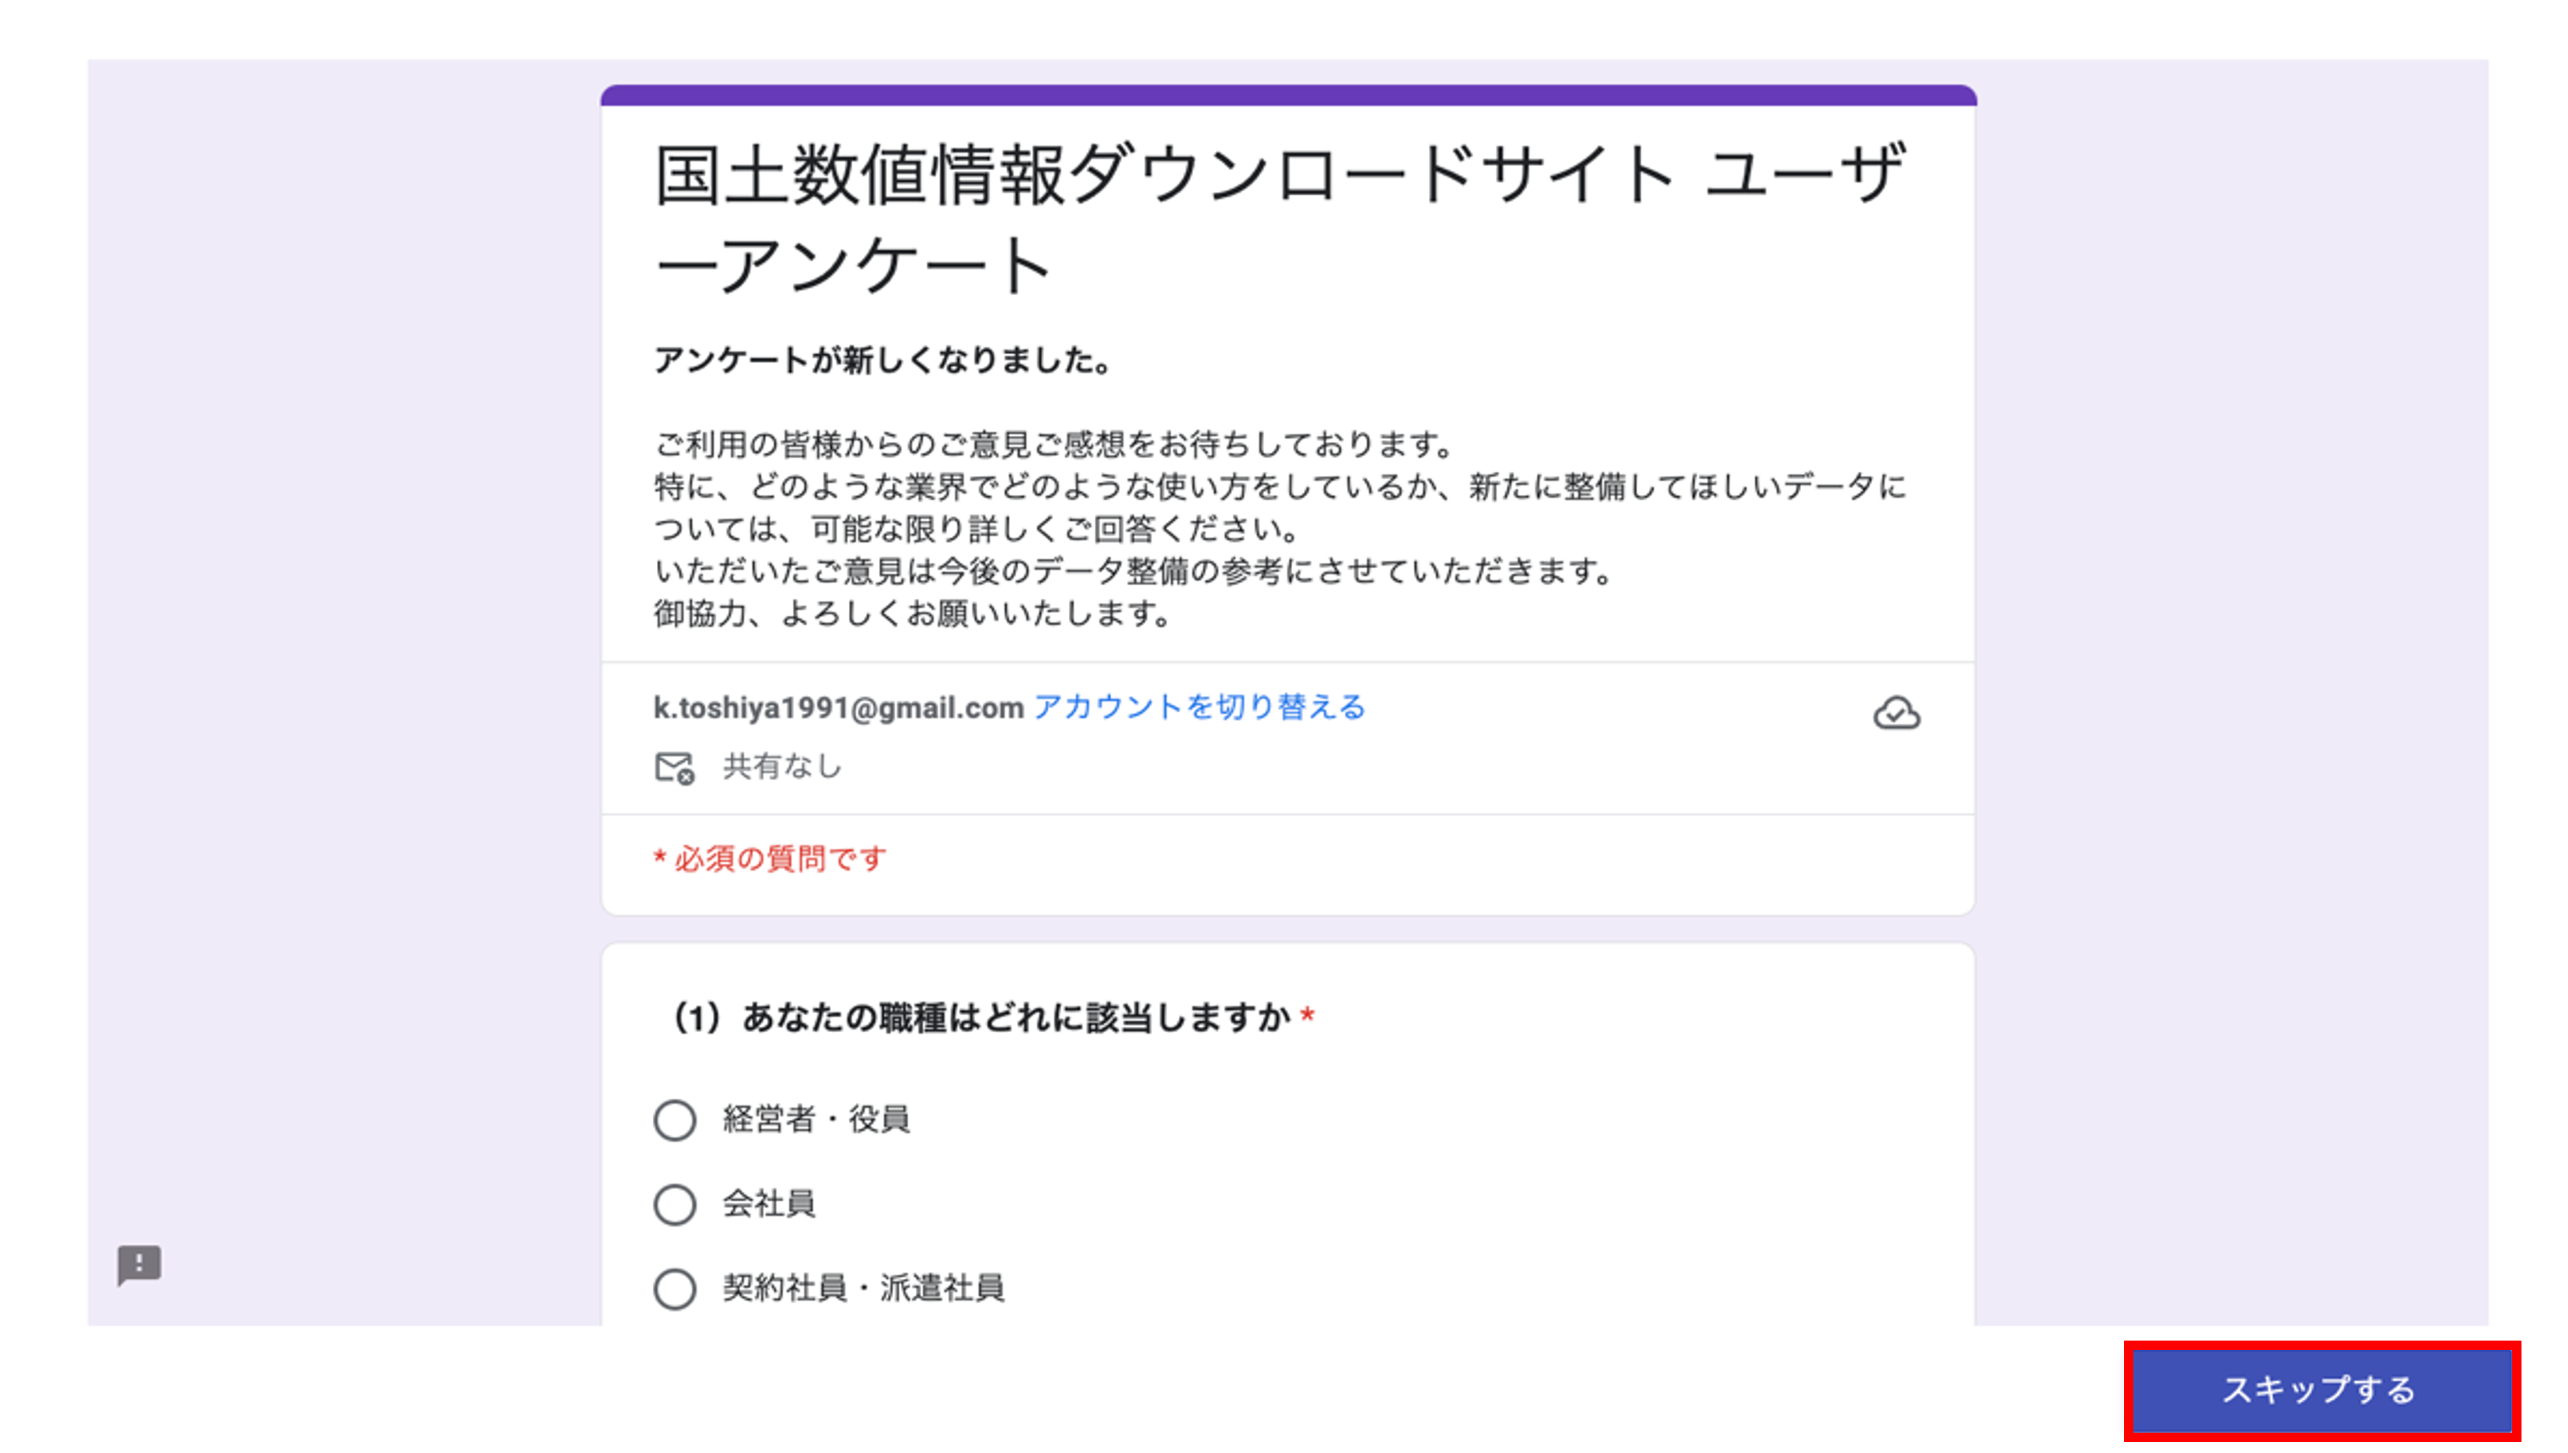
Task: Click the k.toshiya1991@gmail.com account email text
Action: 838,707
